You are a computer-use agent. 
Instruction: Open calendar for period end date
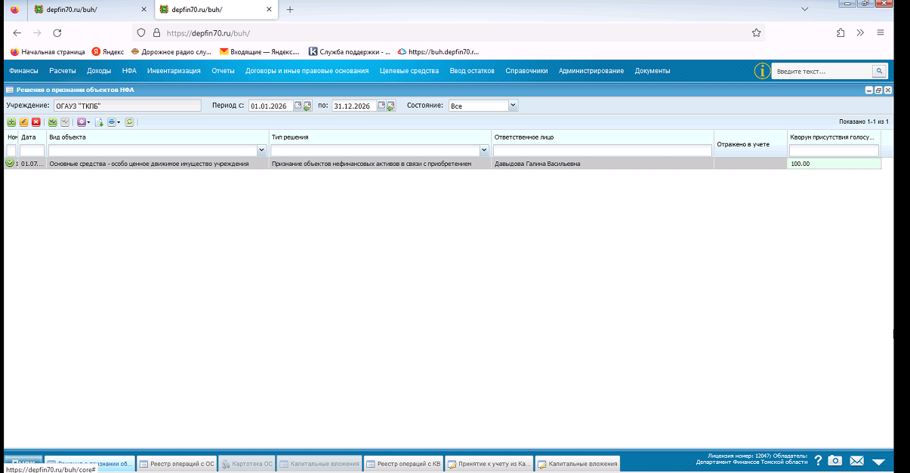tap(382, 106)
